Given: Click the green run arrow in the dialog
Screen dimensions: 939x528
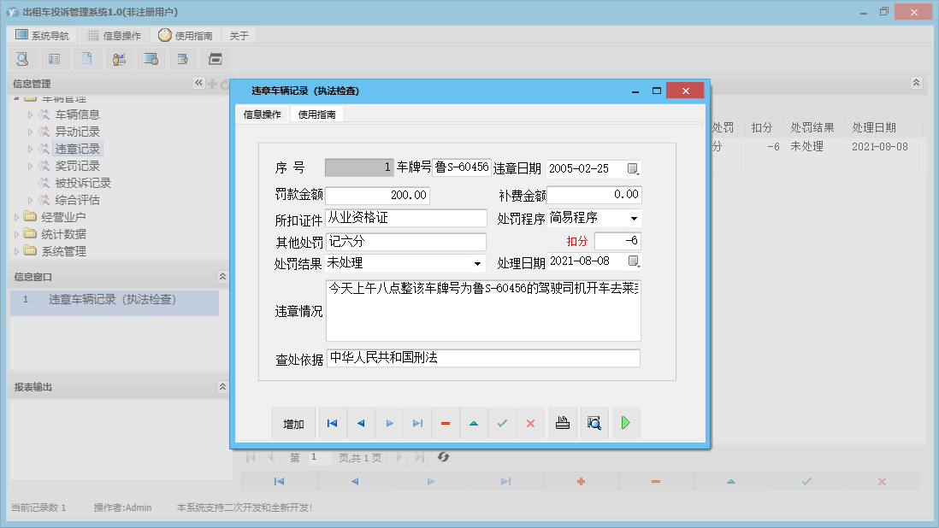Looking at the screenshot, I should [x=625, y=423].
